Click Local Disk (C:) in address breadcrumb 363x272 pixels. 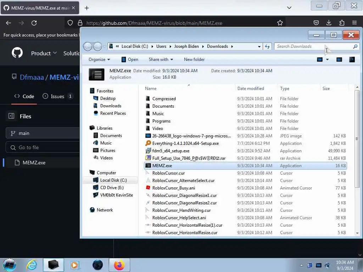pos(134,46)
